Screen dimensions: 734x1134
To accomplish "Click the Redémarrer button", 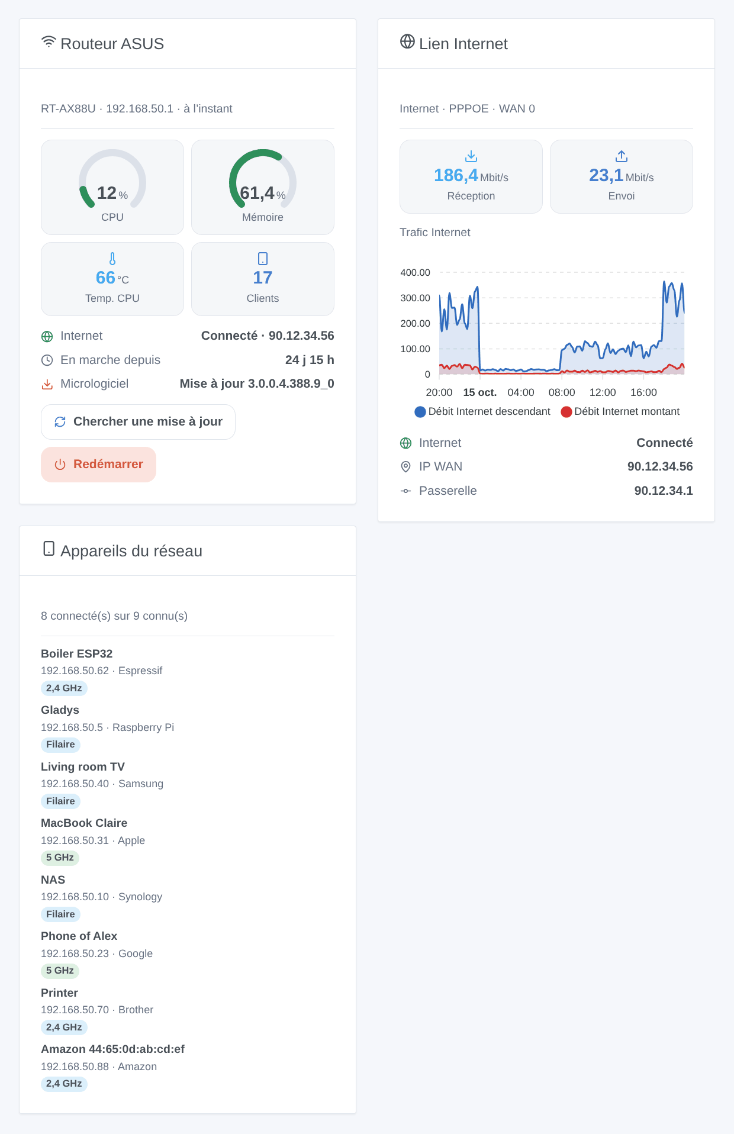I will pyautogui.click(x=98, y=465).
